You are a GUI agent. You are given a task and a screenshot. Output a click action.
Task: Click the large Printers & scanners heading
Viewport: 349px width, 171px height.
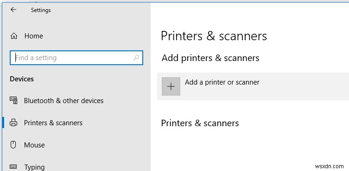214,36
